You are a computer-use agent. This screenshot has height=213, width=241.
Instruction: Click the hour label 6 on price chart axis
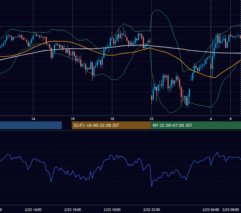tap(231, 119)
